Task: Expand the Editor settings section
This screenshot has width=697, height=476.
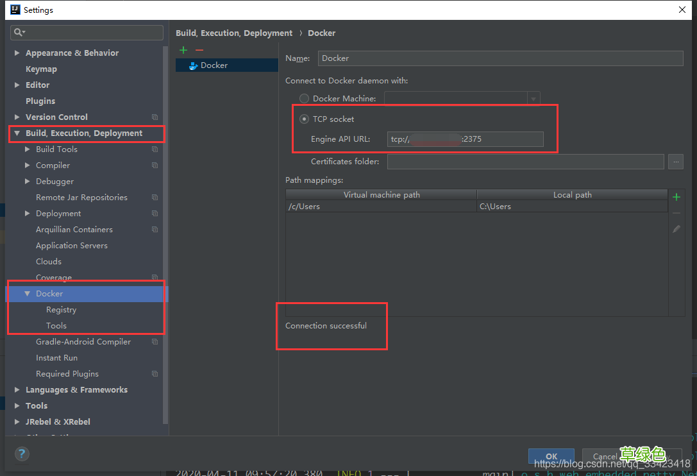Action: (17, 85)
